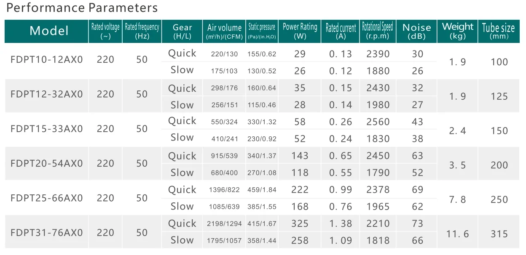Click the Performance Parameters title
Image resolution: width=526 pixels, height=255 pixels.
(x=82, y=8)
